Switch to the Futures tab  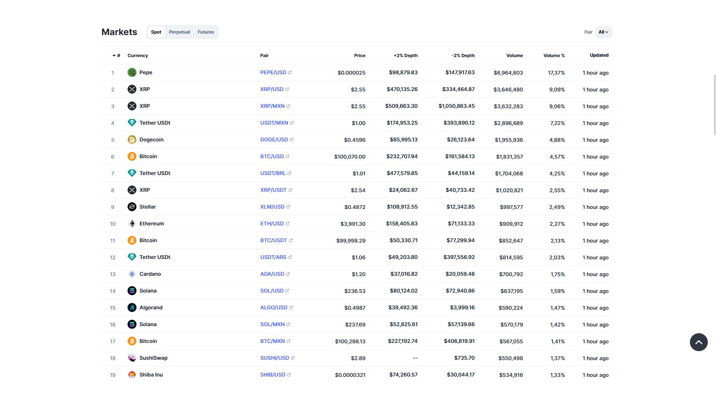pos(206,32)
